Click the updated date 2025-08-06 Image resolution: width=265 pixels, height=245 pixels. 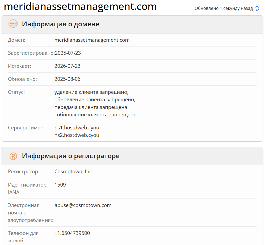(x=68, y=79)
